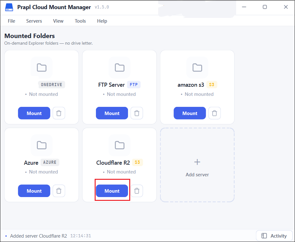Image resolution: width=295 pixels, height=242 pixels.
Task: Open the View menu
Action: [x=58, y=21]
